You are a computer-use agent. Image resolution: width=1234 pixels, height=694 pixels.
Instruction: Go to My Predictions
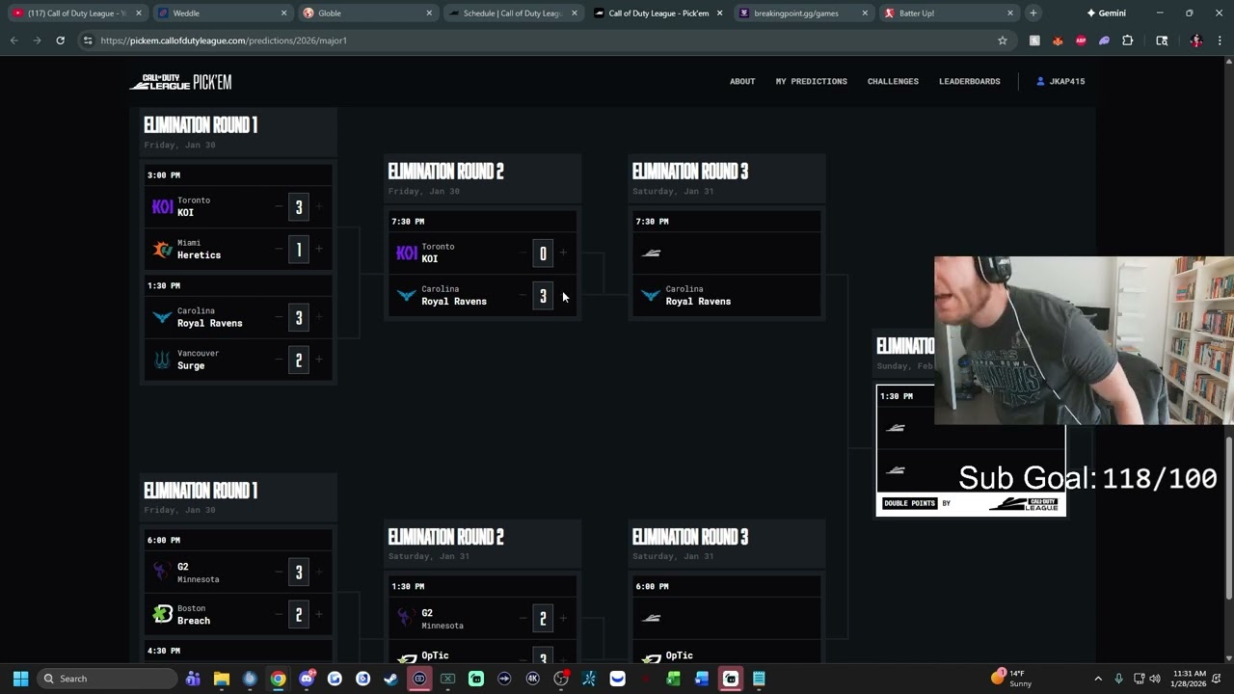[812, 82]
